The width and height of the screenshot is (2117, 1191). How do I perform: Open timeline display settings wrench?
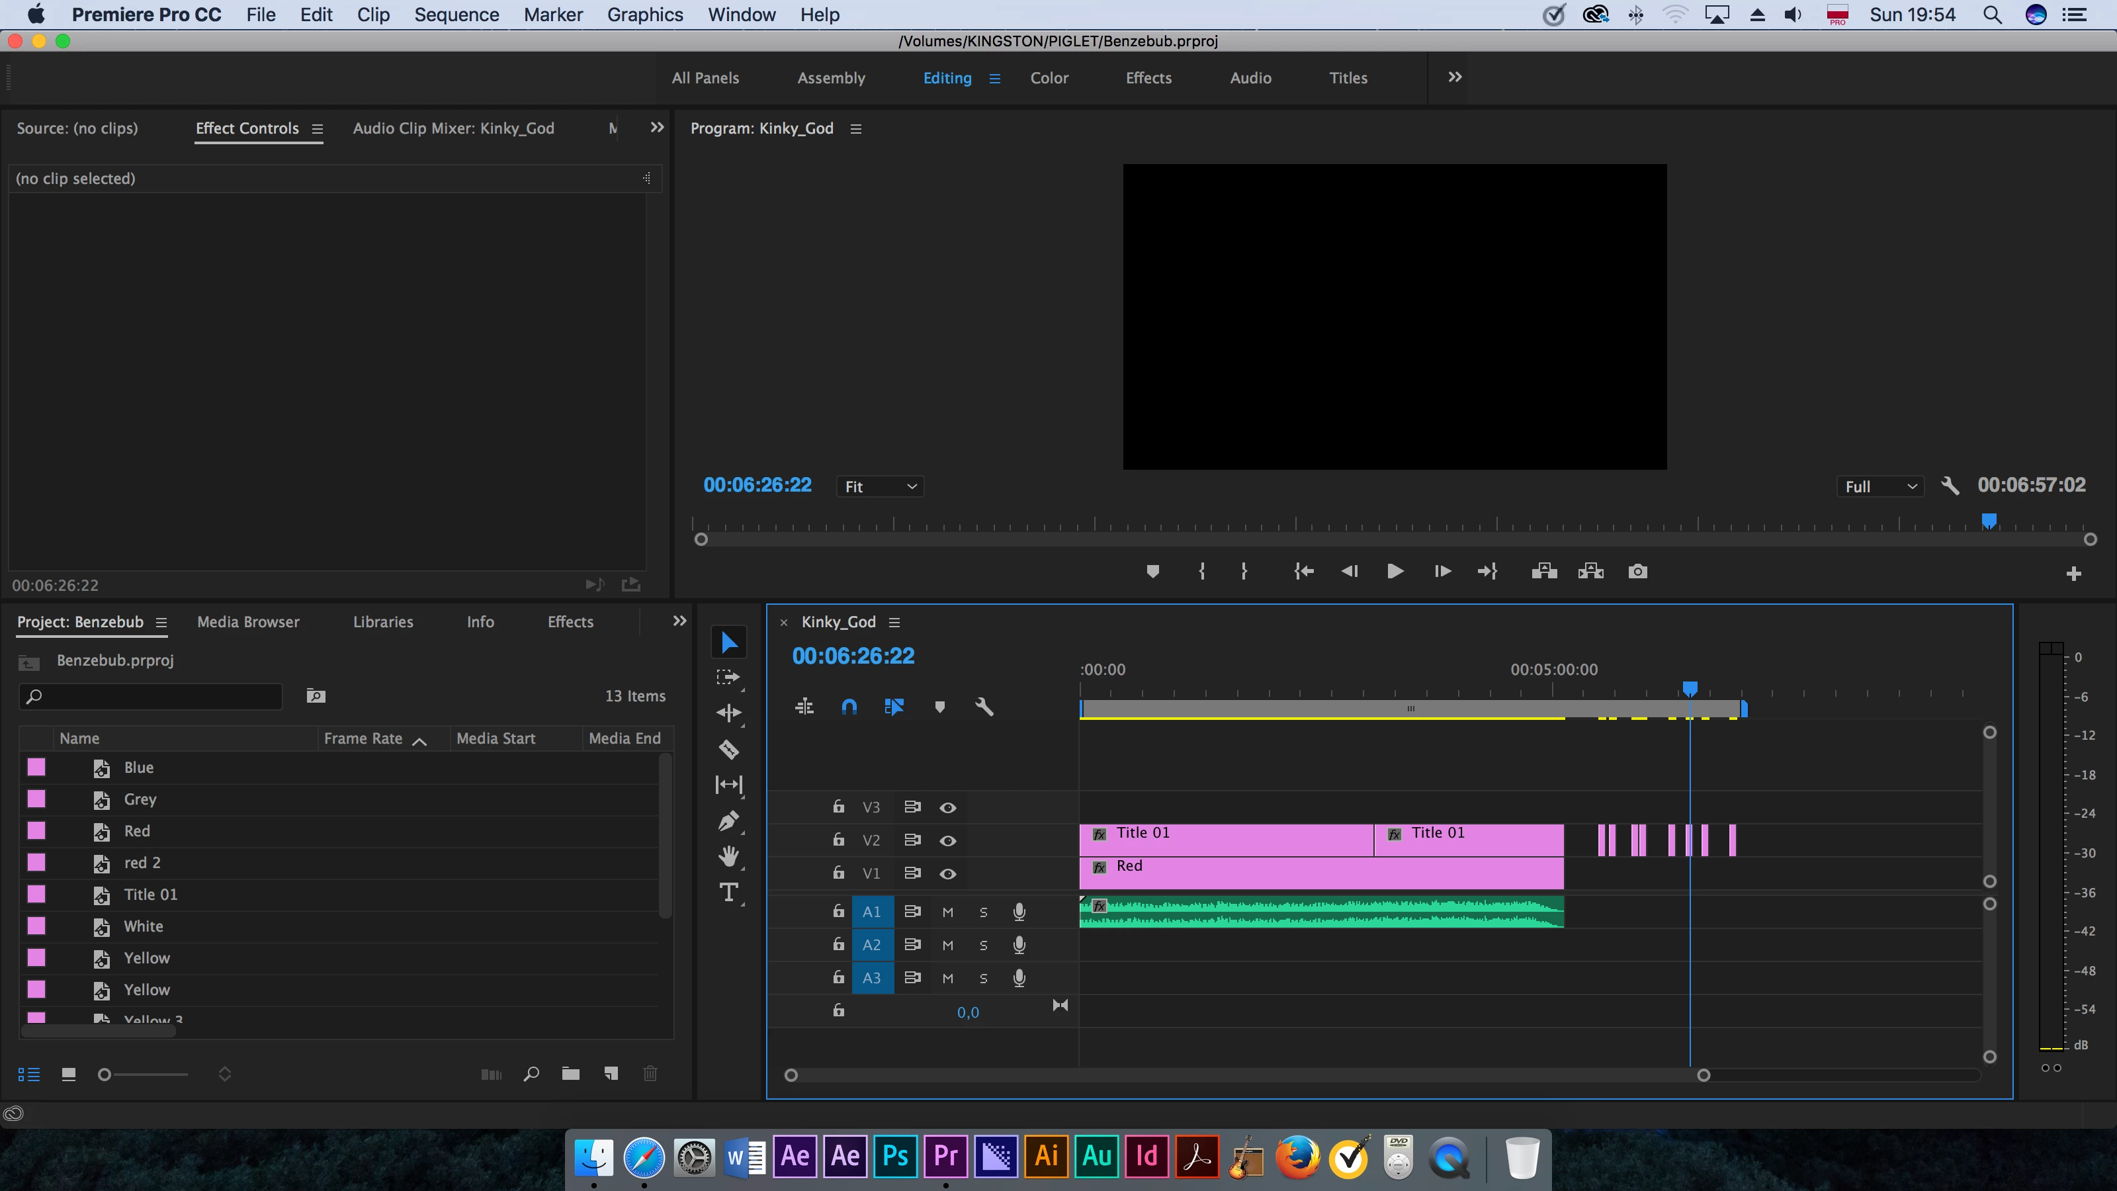(984, 707)
